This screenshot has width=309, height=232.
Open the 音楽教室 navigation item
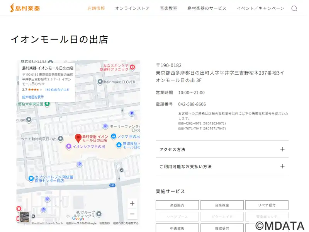[x=168, y=8]
